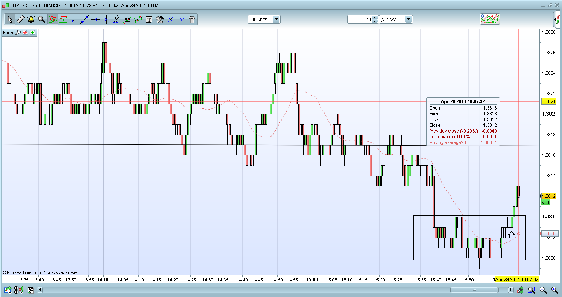Select the regression line on chart tool
The width and height of the screenshot is (562, 297).
pyautogui.click(x=138, y=19)
